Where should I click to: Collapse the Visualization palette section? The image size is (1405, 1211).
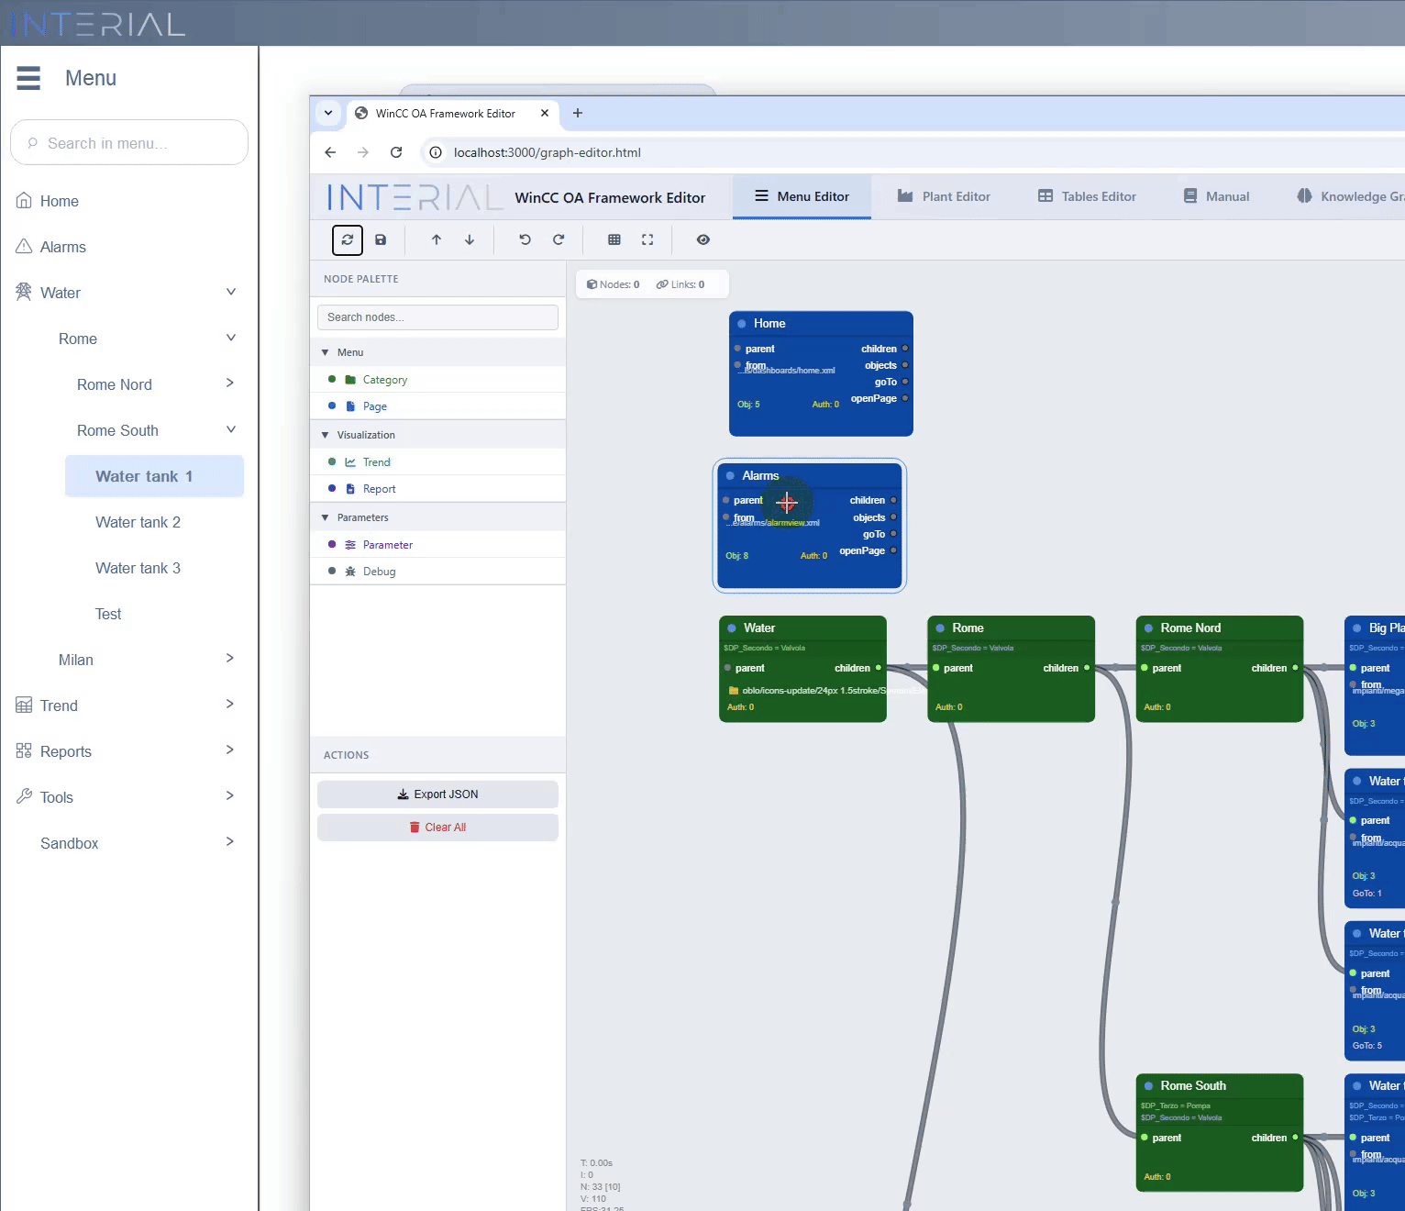click(x=326, y=435)
